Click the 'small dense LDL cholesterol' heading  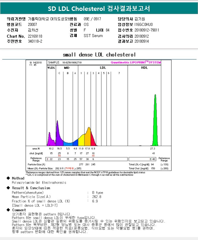coord(99,55)
